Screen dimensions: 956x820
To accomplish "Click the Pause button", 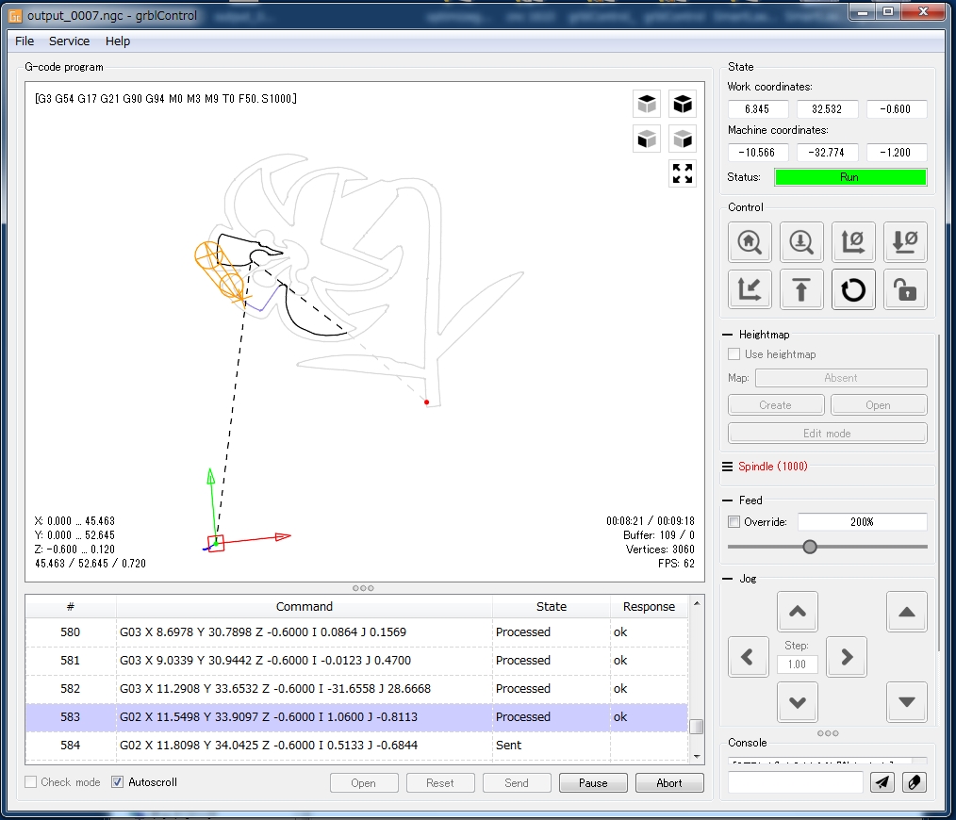I will point(593,783).
